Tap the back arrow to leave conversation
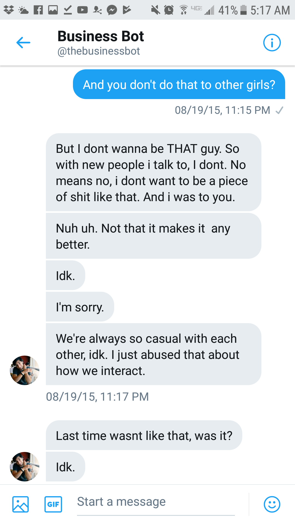 (23, 43)
